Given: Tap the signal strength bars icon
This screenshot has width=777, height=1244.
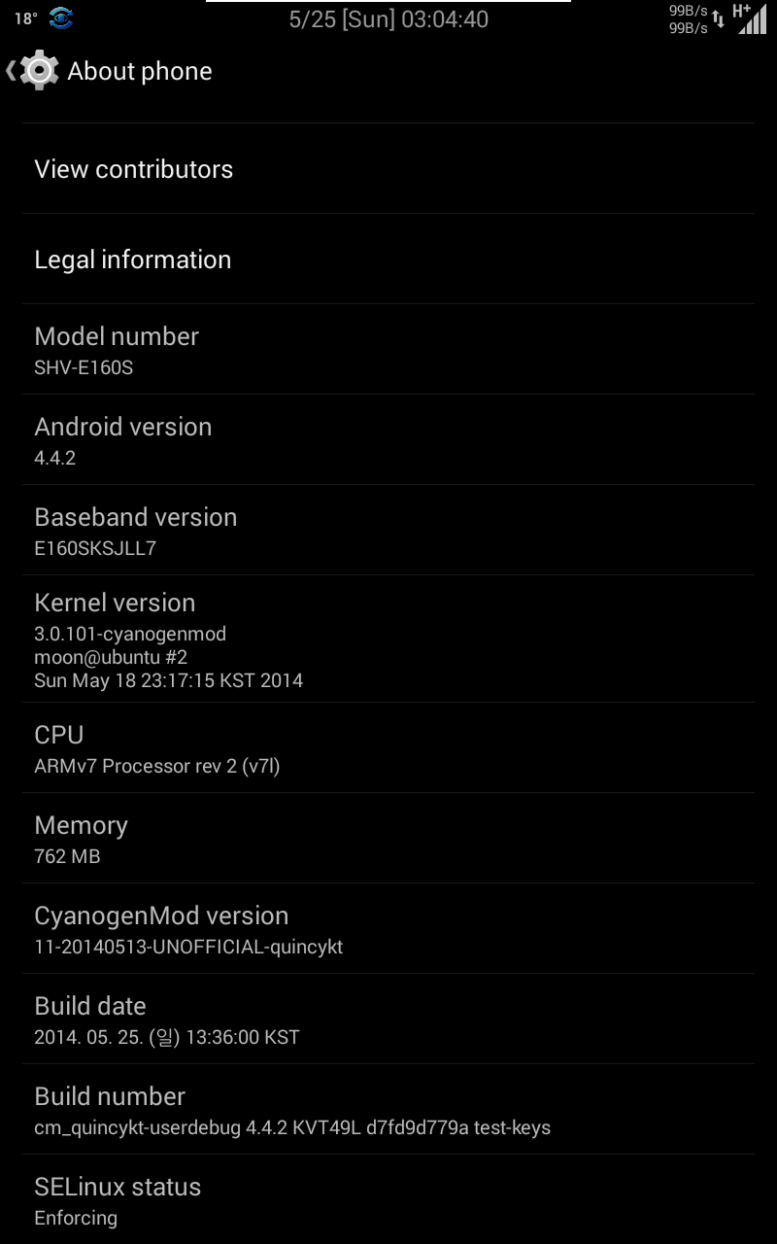Looking at the screenshot, I should (752, 19).
